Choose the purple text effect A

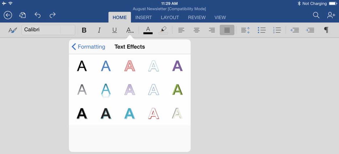tap(177, 66)
